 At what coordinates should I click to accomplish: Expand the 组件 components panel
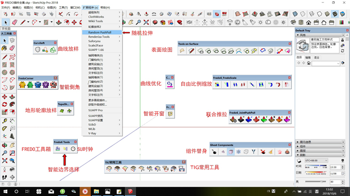(298, 146)
